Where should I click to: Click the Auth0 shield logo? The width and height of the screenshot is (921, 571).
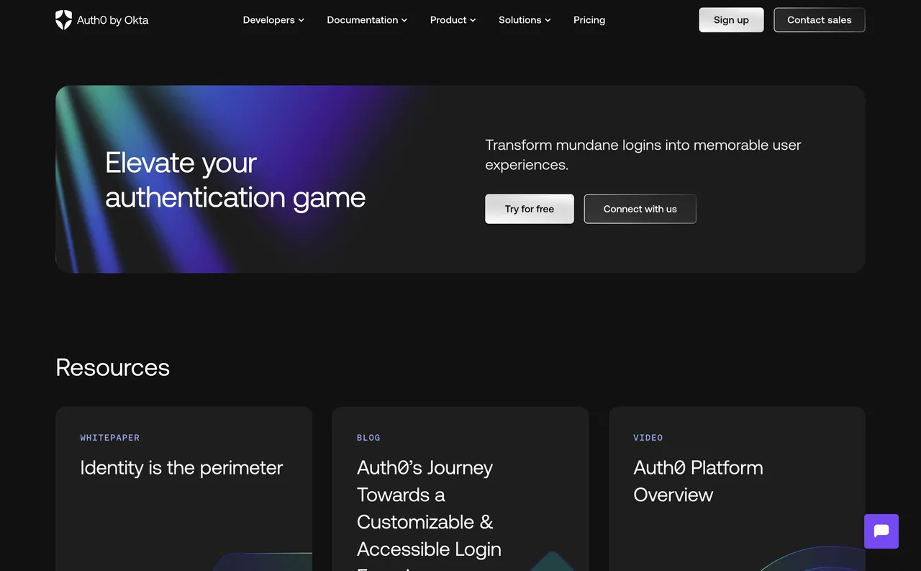(63, 19)
